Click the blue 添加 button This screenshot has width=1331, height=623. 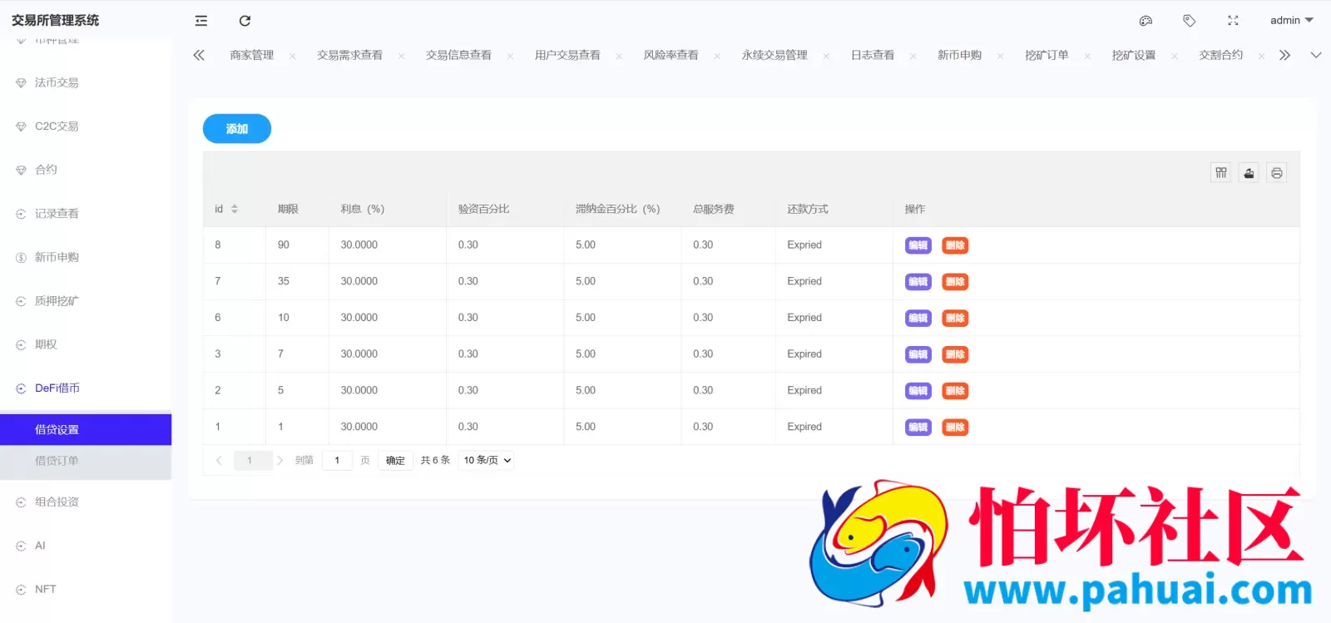coord(237,129)
